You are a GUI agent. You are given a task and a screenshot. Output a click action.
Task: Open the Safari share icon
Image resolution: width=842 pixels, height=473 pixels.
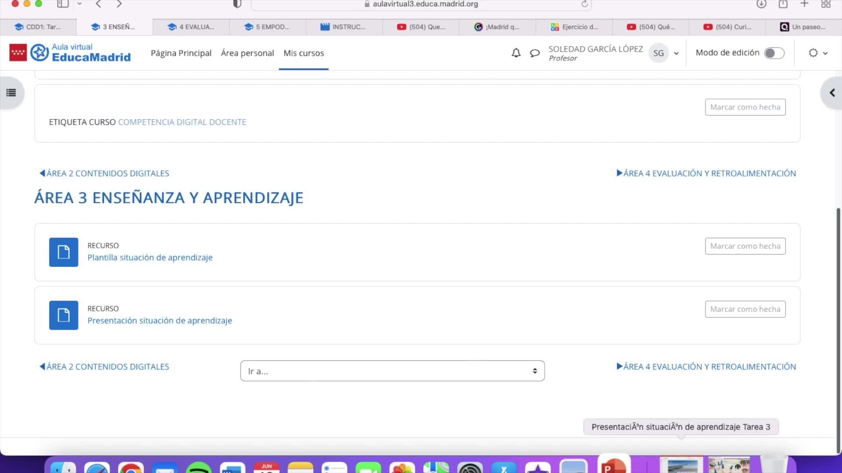783,4
